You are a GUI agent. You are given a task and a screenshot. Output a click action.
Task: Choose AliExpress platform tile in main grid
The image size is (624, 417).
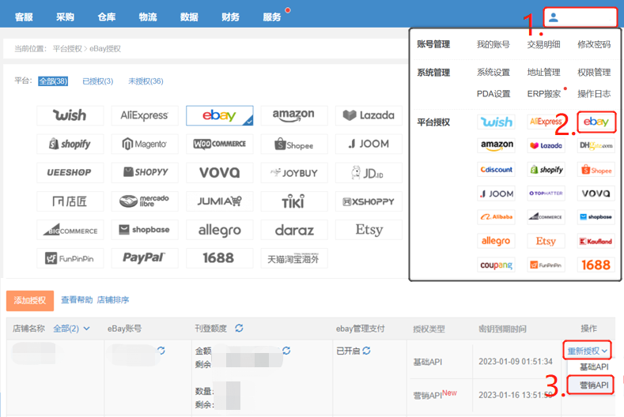point(145,115)
